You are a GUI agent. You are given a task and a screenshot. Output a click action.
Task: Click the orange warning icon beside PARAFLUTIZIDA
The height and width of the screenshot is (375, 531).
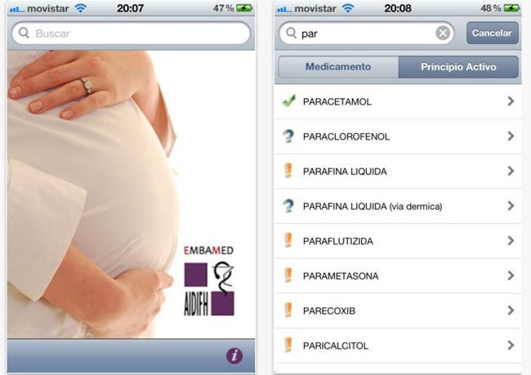pos(288,240)
